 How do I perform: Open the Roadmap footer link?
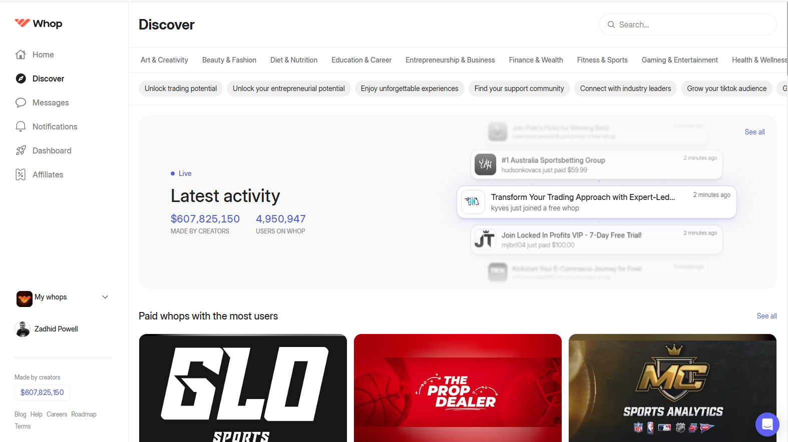tap(84, 414)
